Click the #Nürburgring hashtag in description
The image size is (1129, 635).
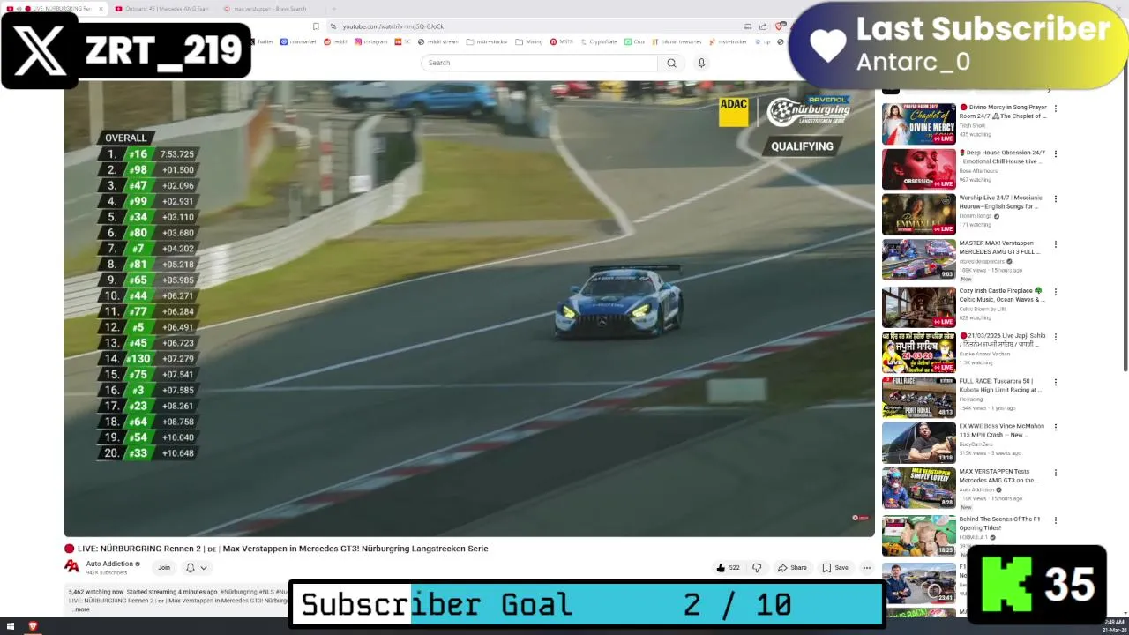pos(238,592)
